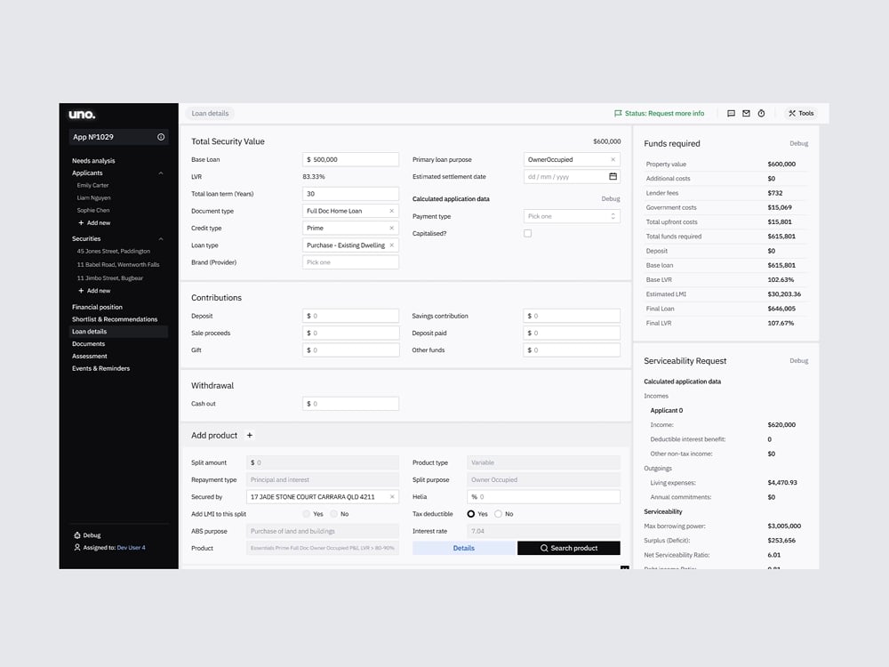Viewport: 889px width, 667px height.
Task: Click Debug link beside Calculated application data
Action: point(611,199)
